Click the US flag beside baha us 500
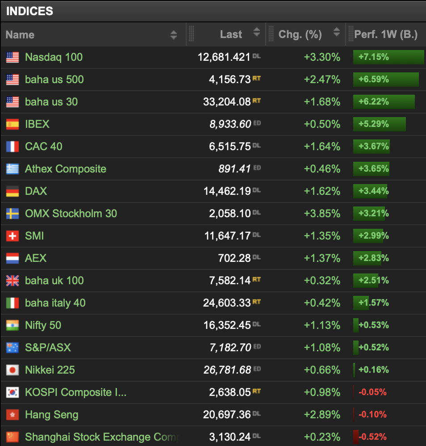The height and width of the screenshot is (446, 426). coord(13,80)
